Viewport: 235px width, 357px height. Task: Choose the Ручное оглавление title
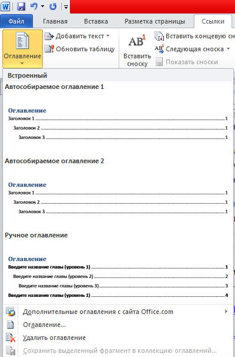[36, 235]
